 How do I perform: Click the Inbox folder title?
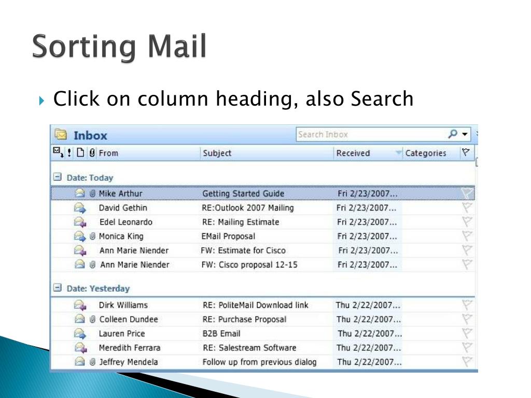click(90, 135)
